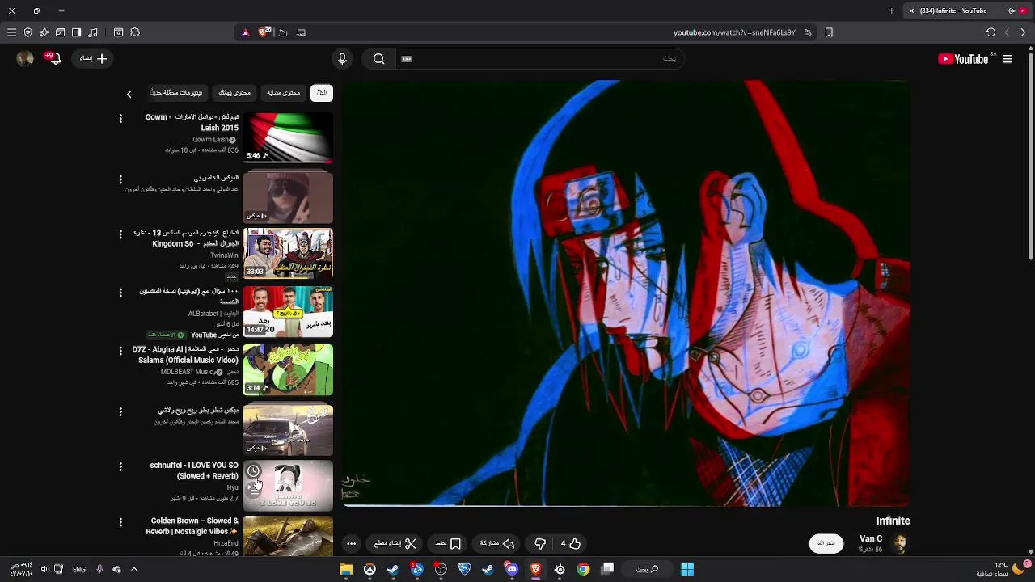Open options menu for Kingdom S6 video

point(120,234)
